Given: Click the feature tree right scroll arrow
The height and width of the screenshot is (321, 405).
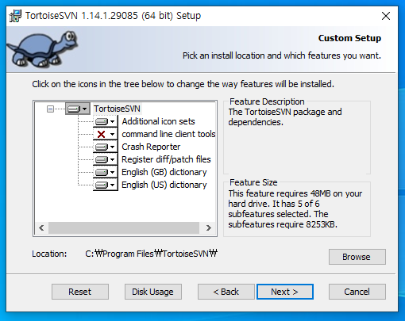Looking at the screenshot, I should pos(209,227).
